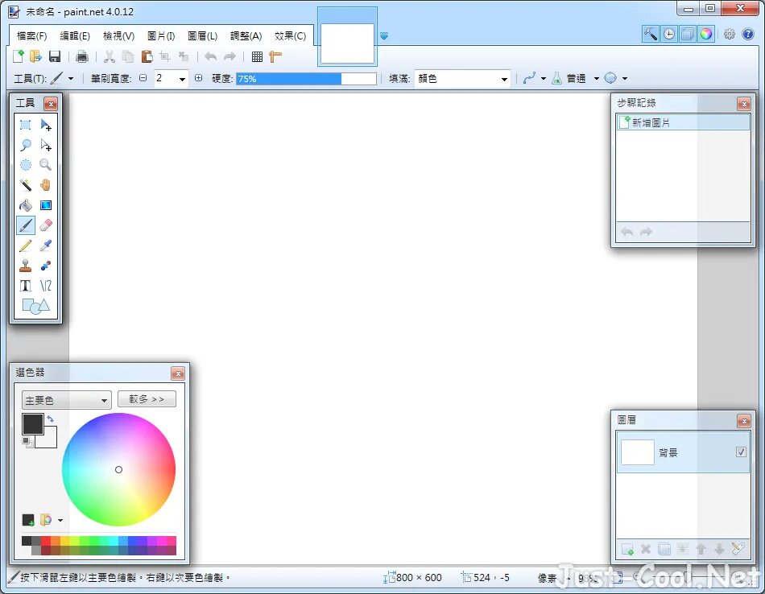Open the Tool chooser dropdown
This screenshot has width=765, height=594.
tap(71, 79)
